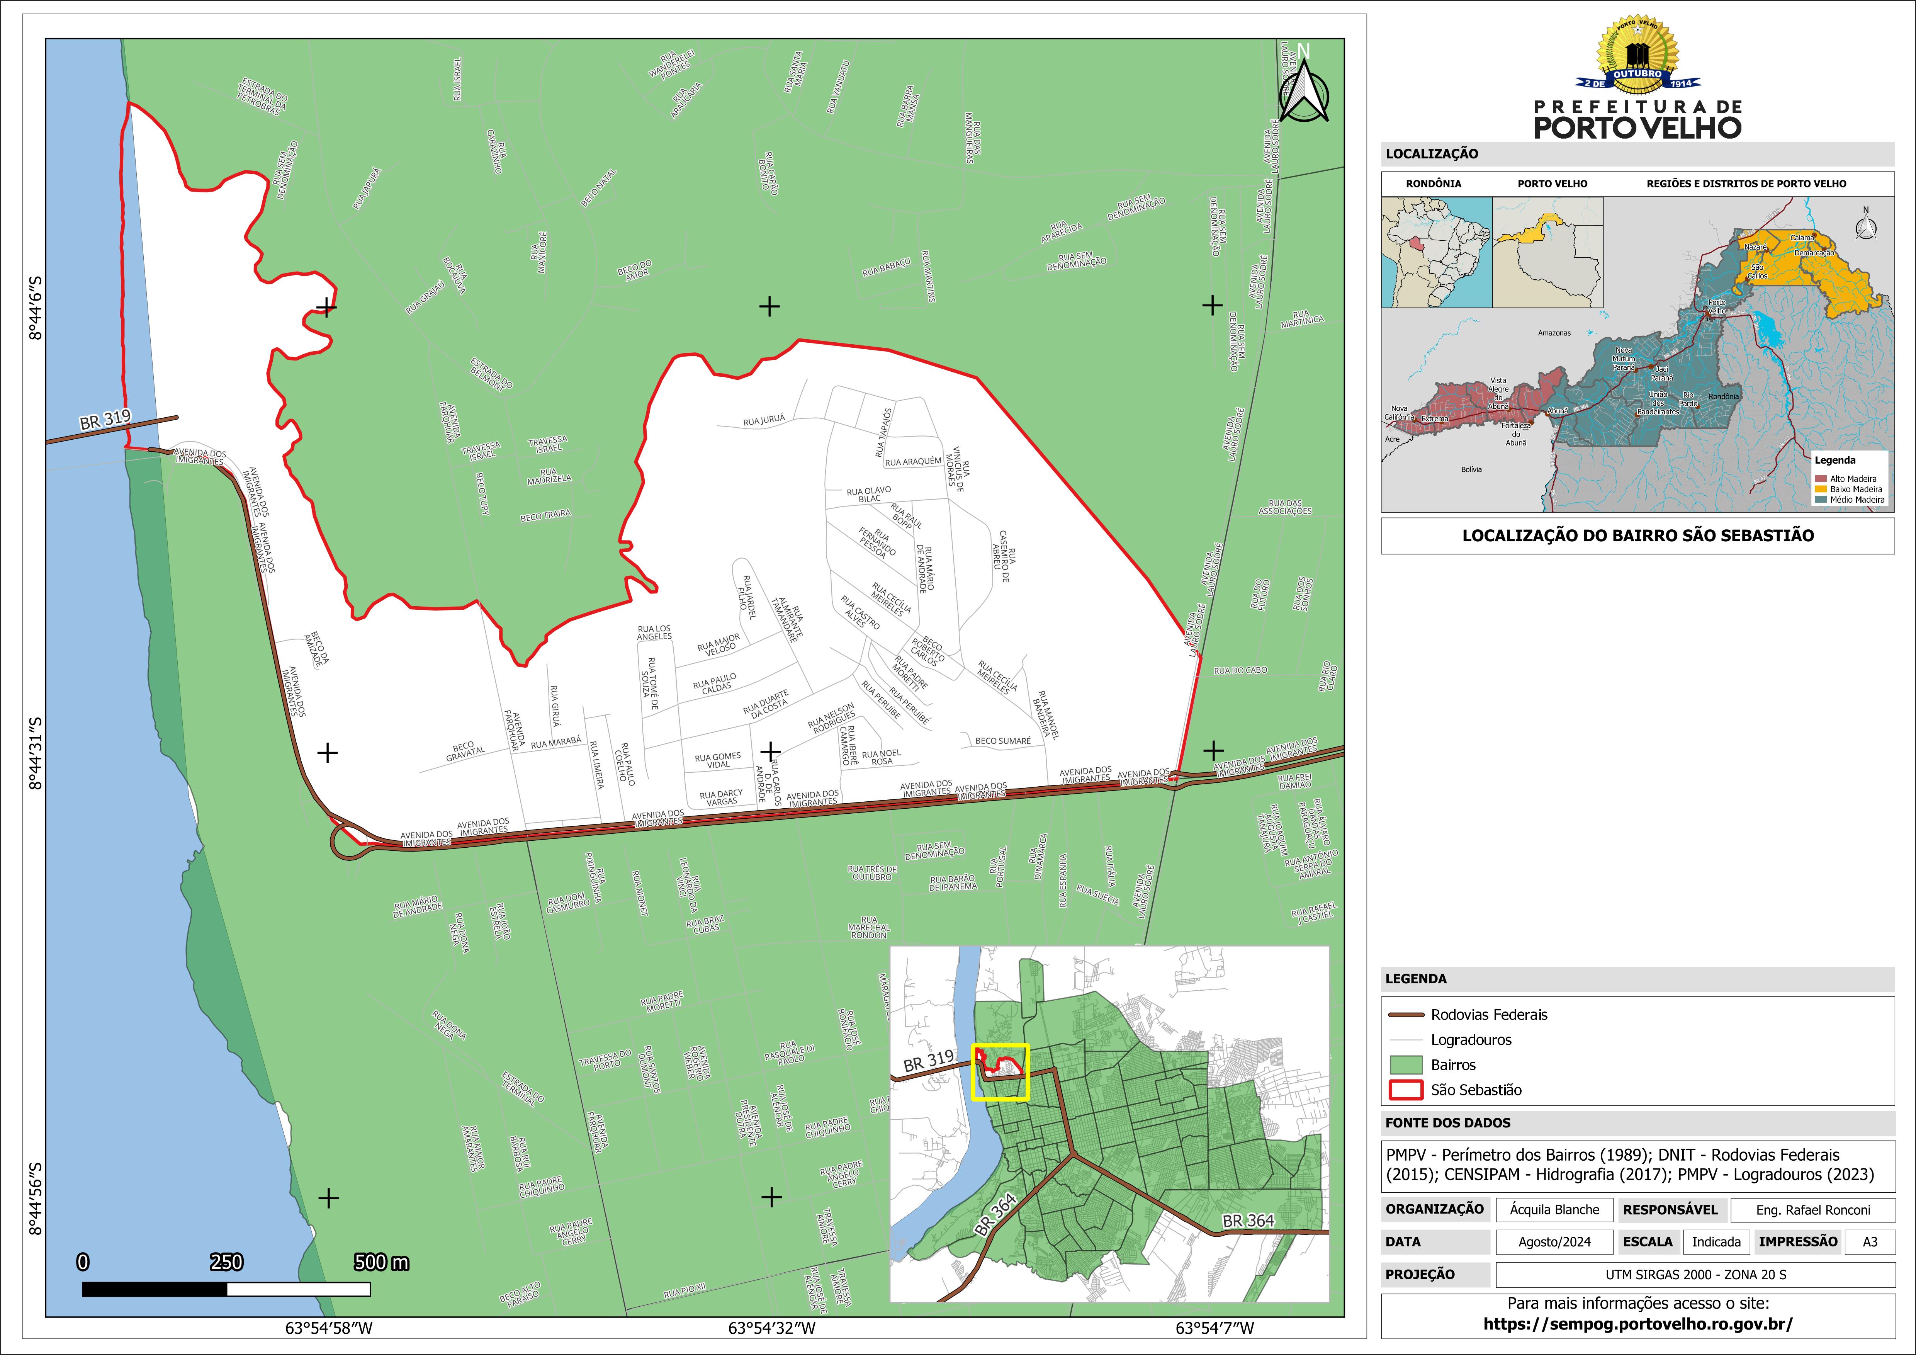
Task: Click the Rua Frei Damião street label
Action: (x=1294, y=782)
